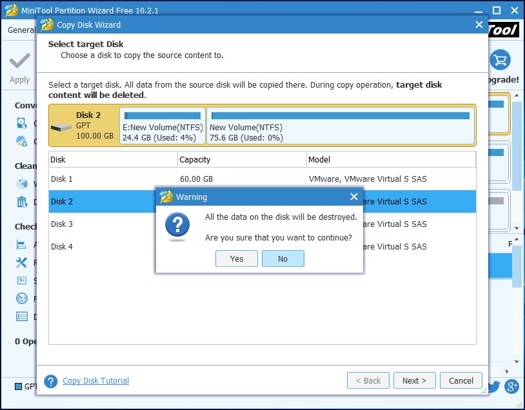Open the Copy Disk Tutorial link
525x410 pixels.
[95, 381]
